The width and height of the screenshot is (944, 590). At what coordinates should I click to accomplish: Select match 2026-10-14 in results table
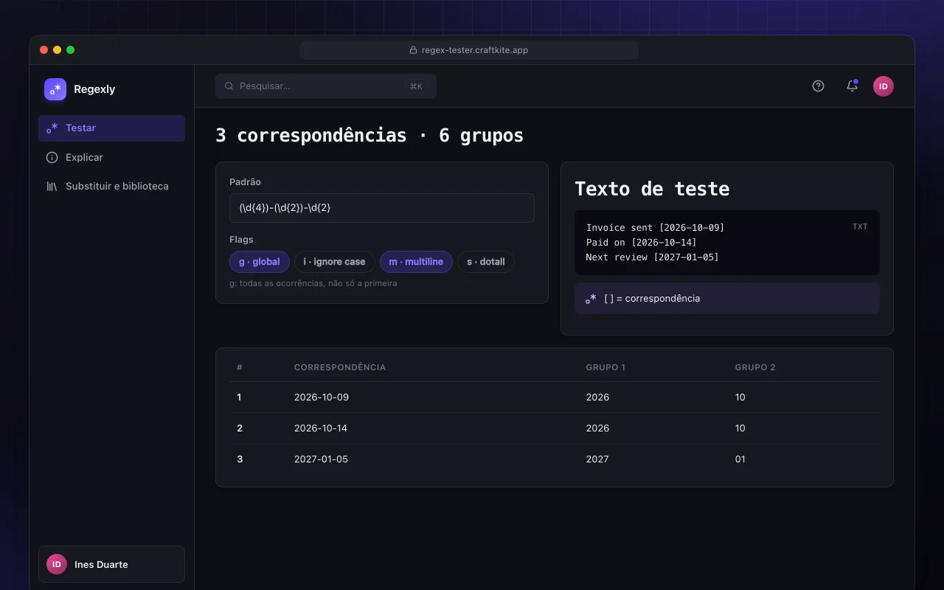pos(321,428)
